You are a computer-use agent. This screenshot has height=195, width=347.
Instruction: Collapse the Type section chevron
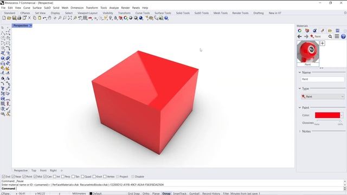click(300, 88)
